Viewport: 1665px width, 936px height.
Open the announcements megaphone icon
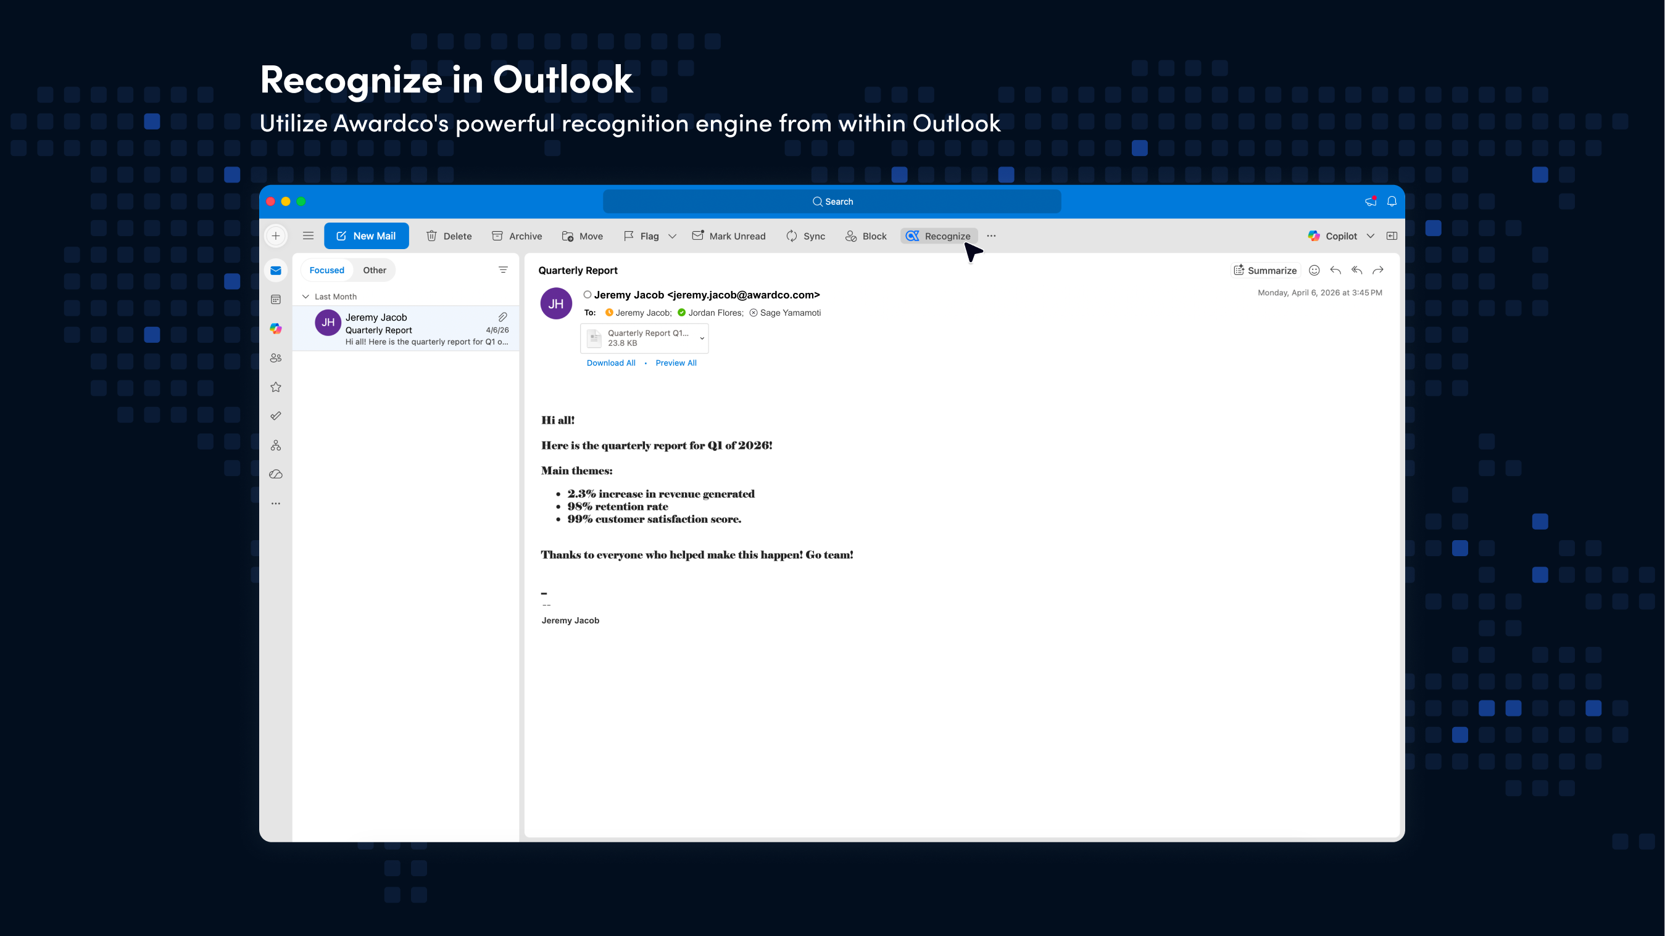point(1370,202)
